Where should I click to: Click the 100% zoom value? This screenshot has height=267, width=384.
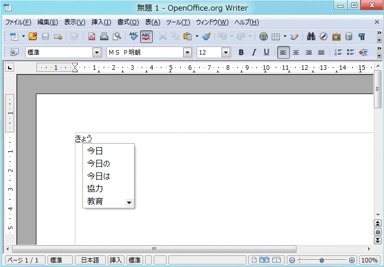point(369,260)
